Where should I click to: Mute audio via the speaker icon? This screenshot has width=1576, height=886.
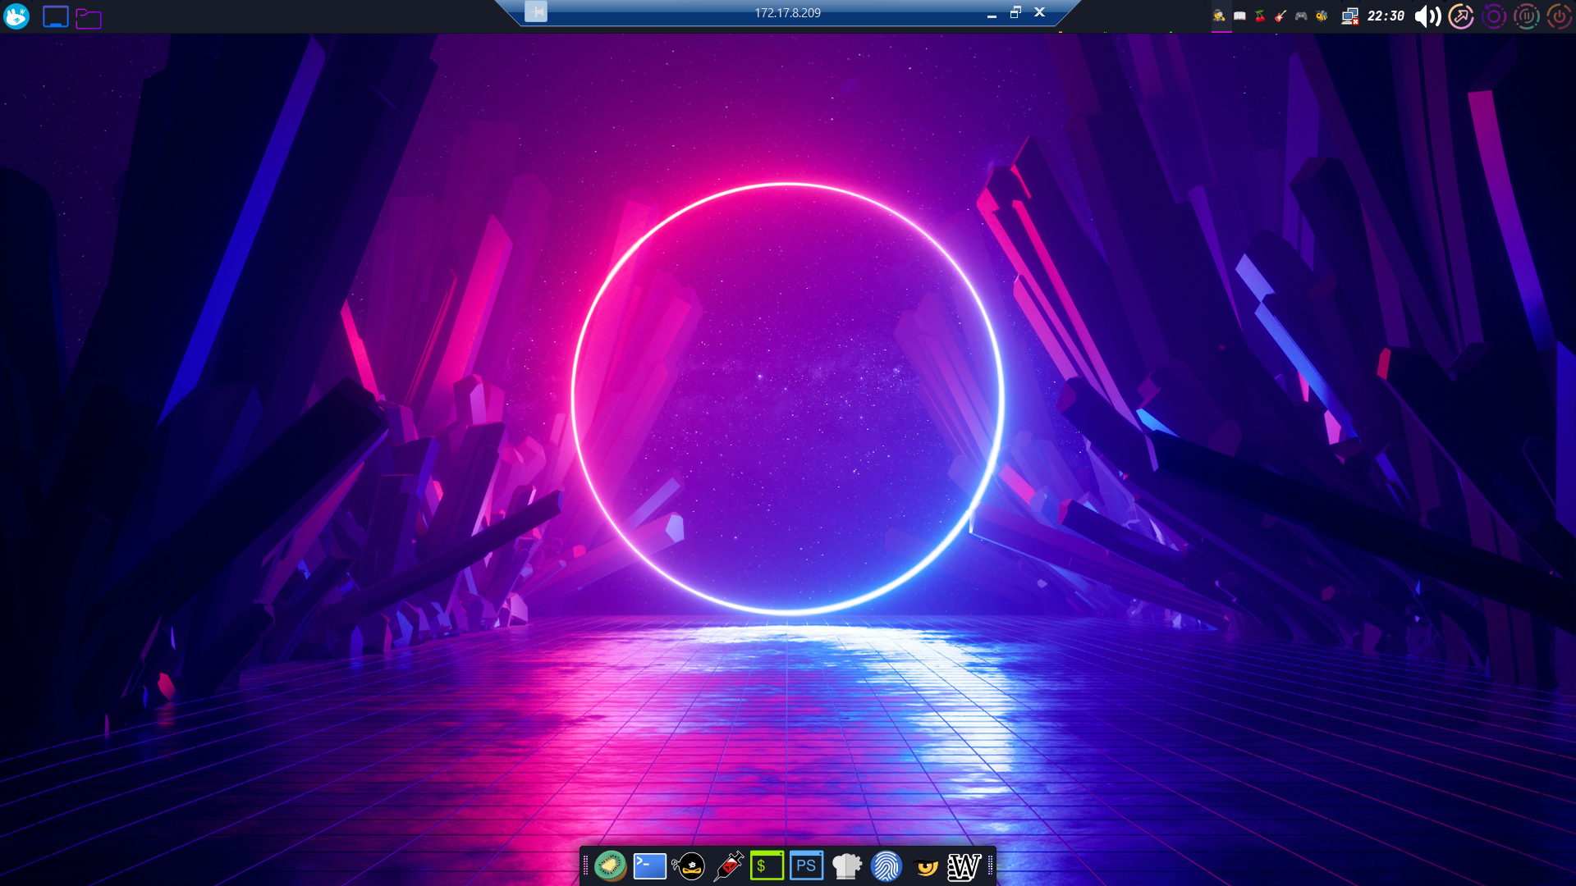[x=1427, y=16]
